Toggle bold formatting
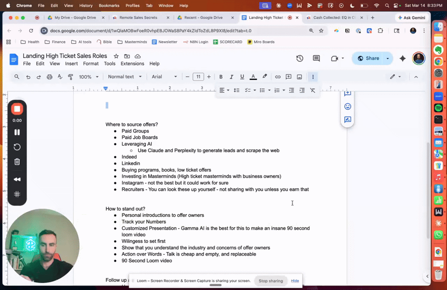The image size is (447, 290). tap(220, 77)
